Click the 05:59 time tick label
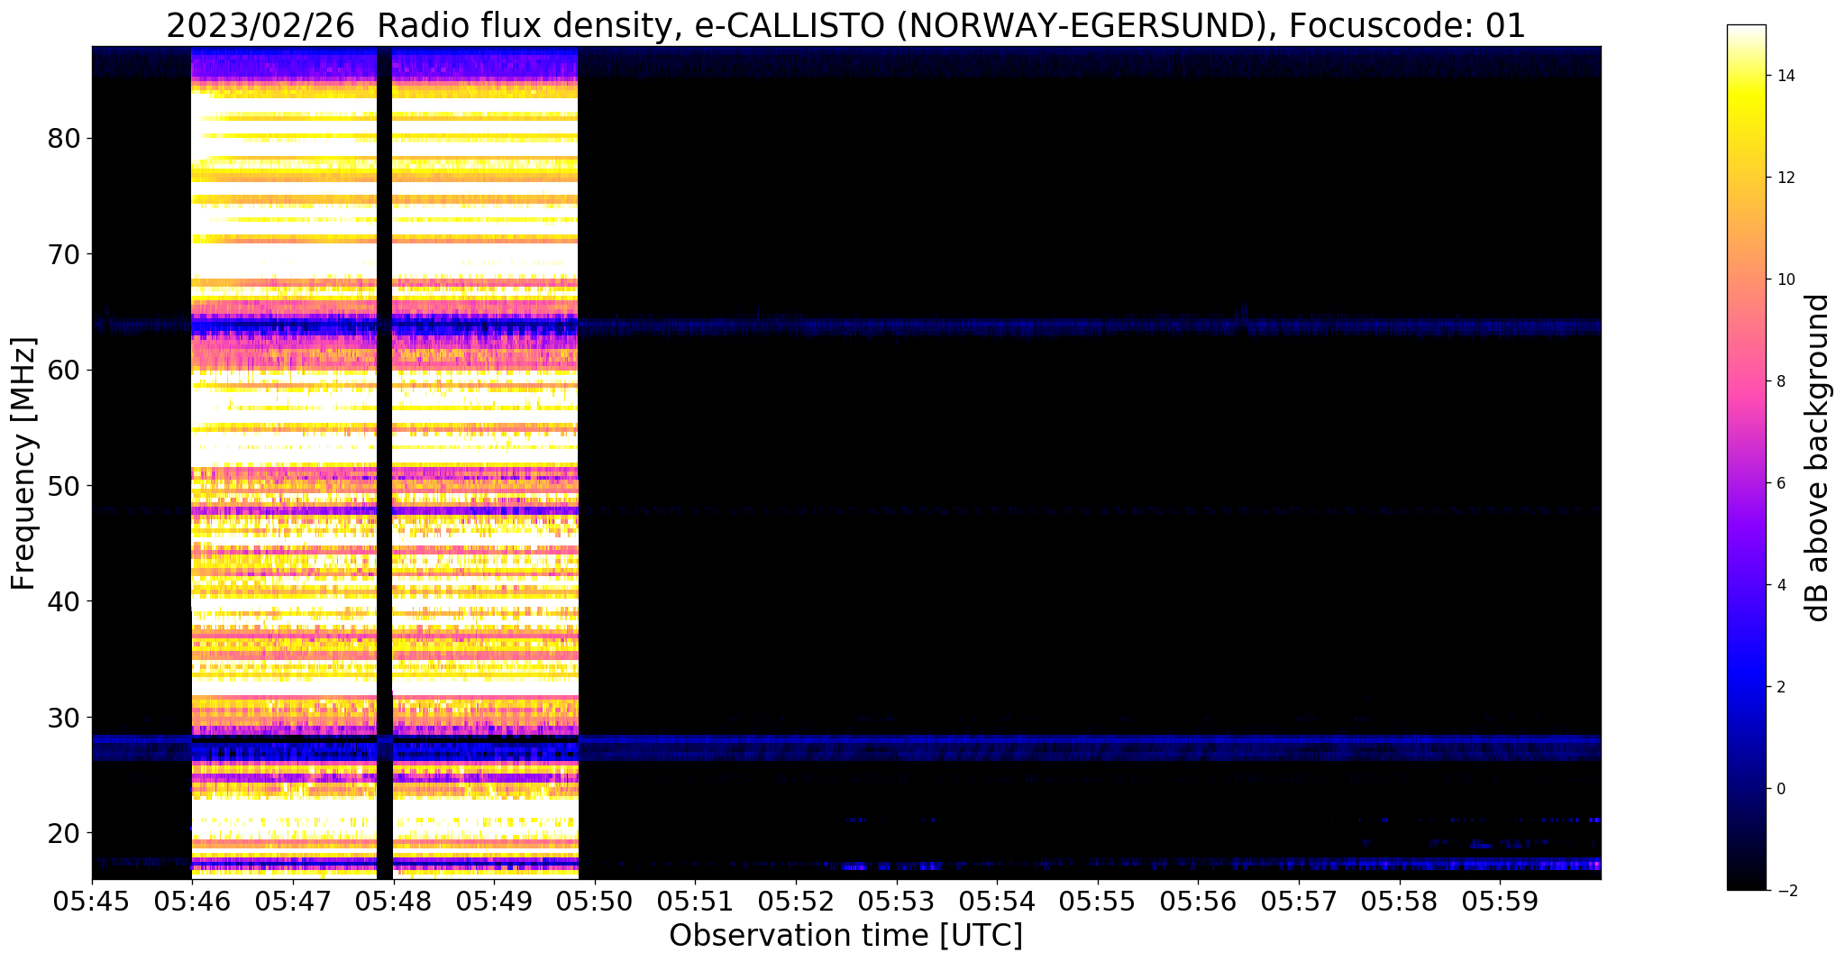 coord(1500,901)
